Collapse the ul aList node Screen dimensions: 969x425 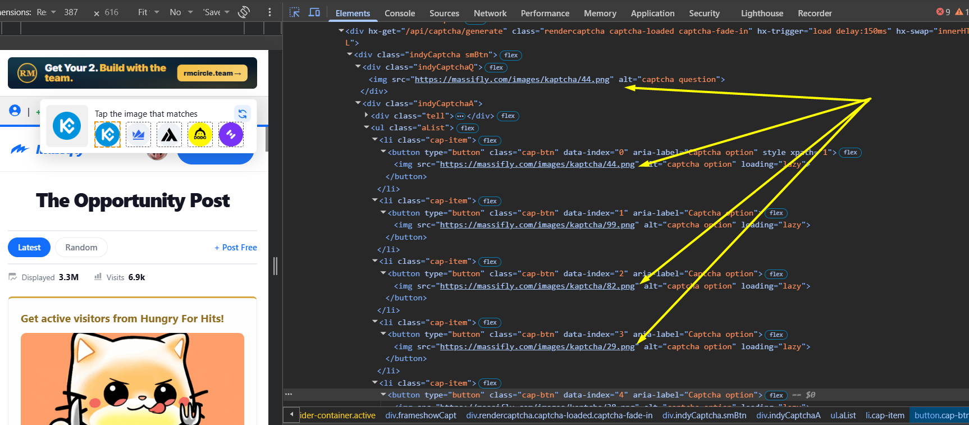[x=367, y=128]
